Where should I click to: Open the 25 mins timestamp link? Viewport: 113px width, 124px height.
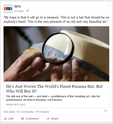19,11
